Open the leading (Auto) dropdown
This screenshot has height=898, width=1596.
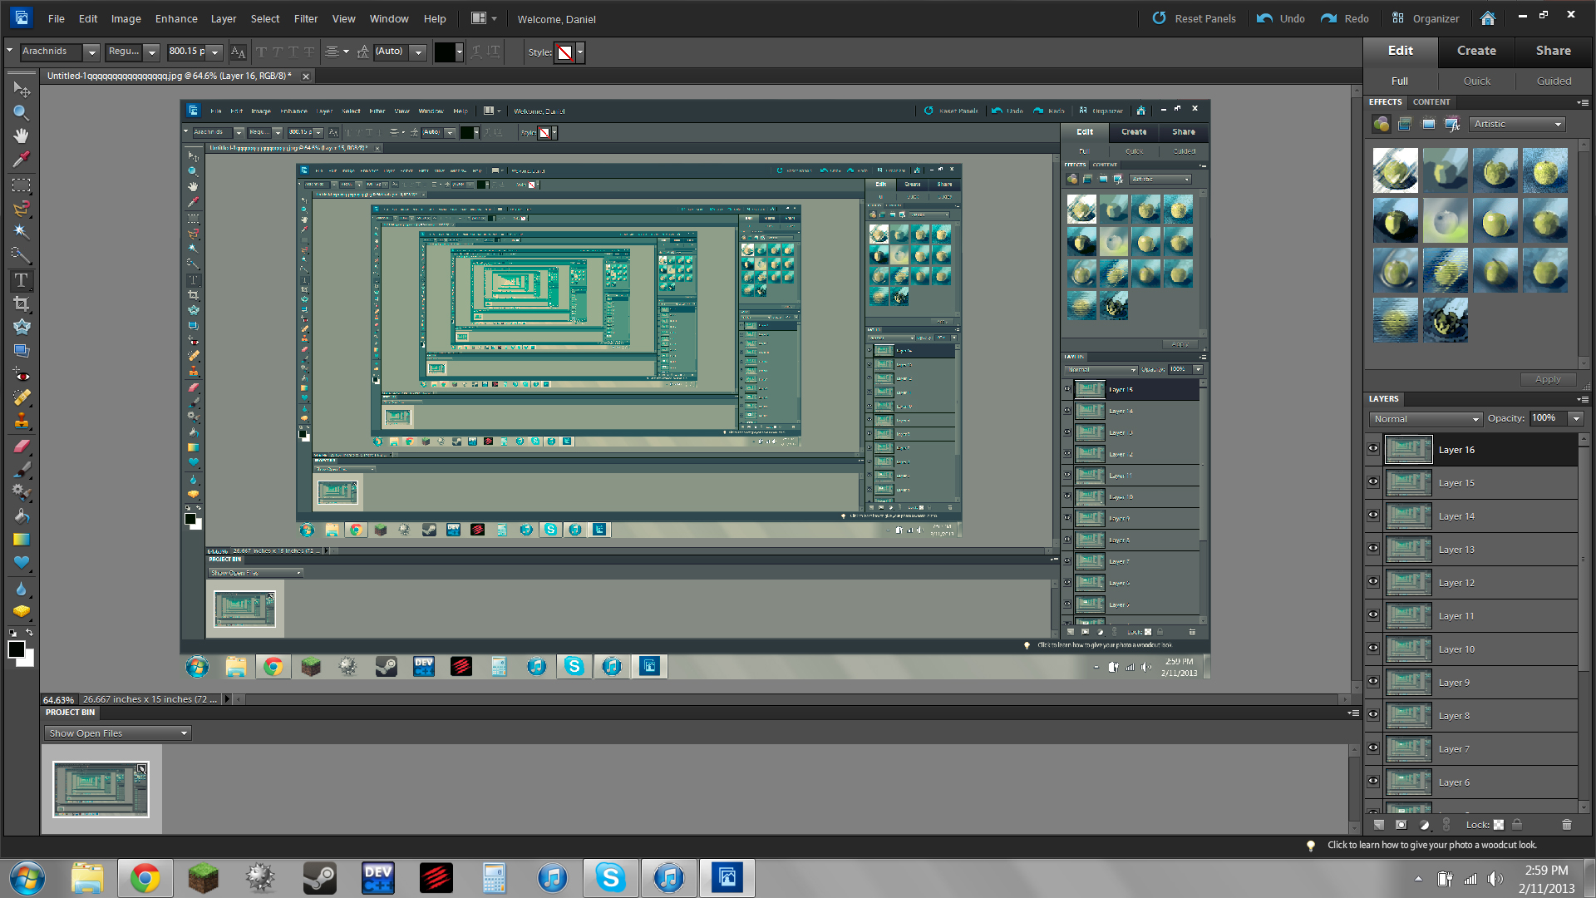coord(419,52)
